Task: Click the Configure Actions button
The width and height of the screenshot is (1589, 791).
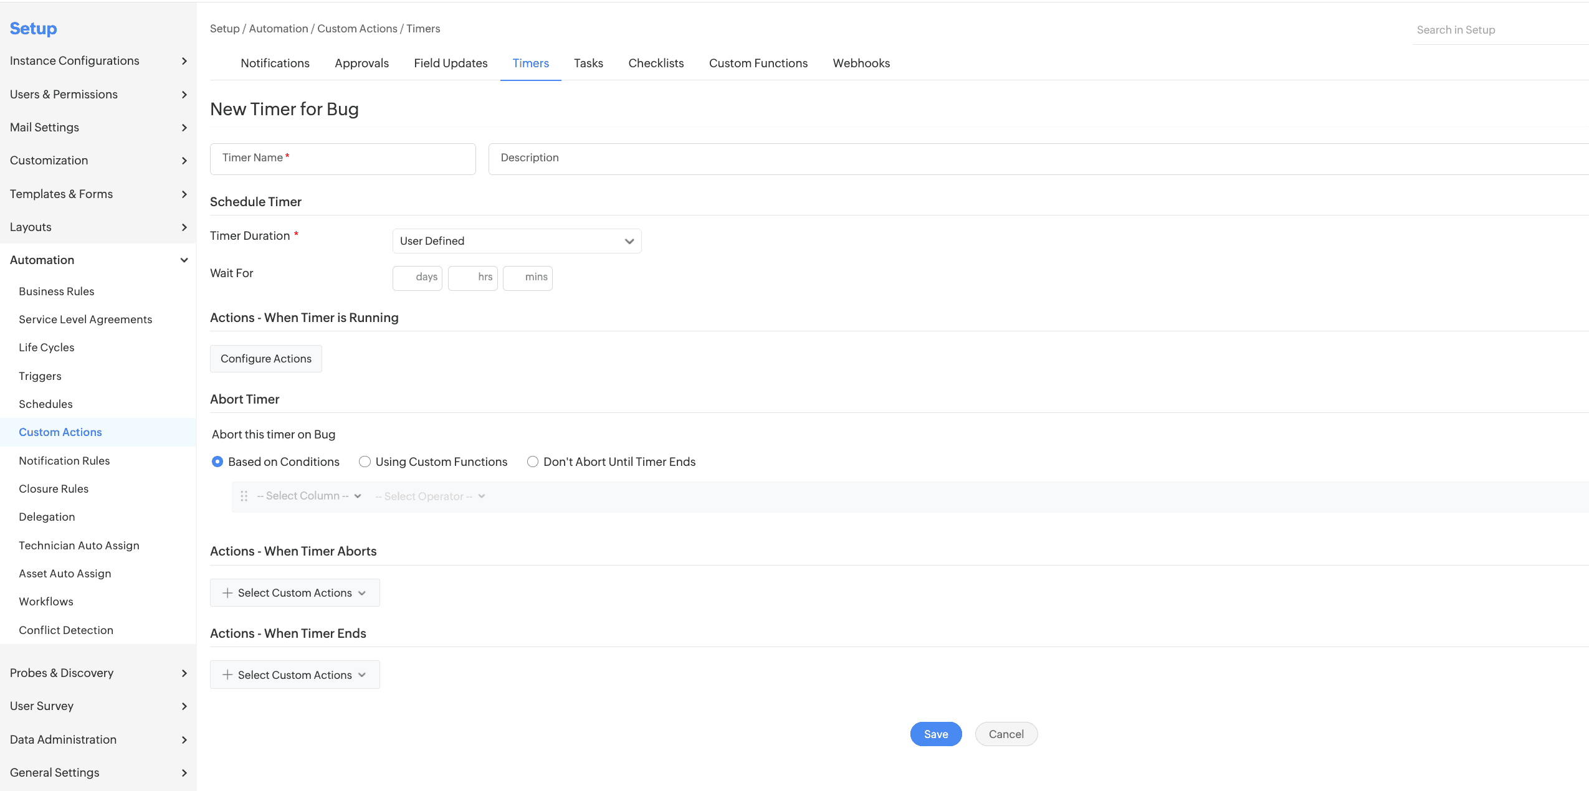Action: [266, 359]
